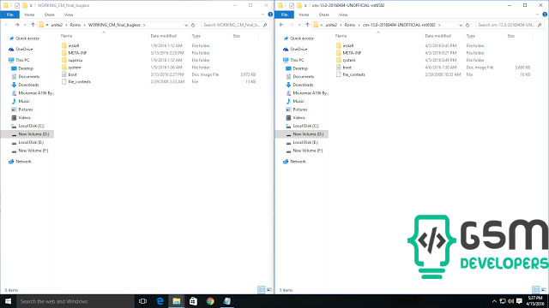
Task: Open the supersu folder in left window
Action: 75,60
